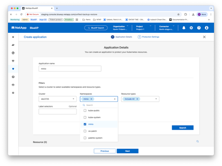
Task: Click the browser address bar URL
Action: pyautogui.click(x=69, y=14)
